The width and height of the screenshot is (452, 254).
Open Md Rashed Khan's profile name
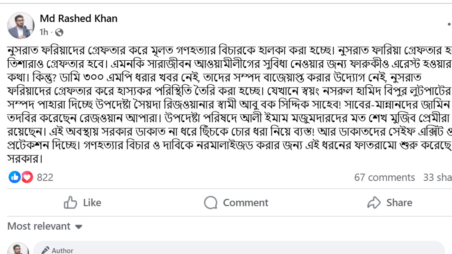tap(78, 19)
